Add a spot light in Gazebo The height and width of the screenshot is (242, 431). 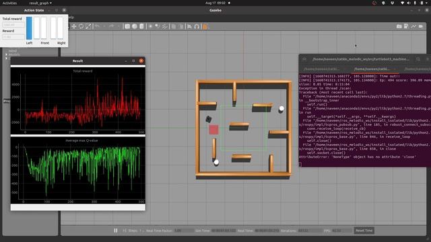tap(157, 26)
